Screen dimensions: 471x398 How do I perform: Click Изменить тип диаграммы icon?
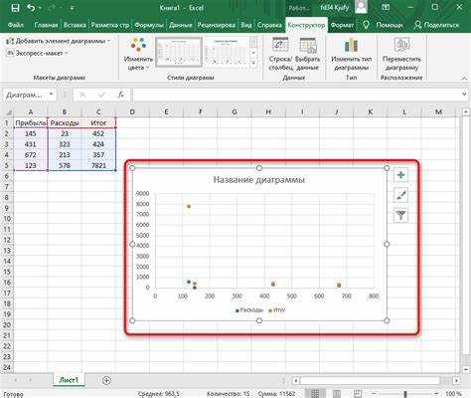pyautogui.click(x=351, y=45)
